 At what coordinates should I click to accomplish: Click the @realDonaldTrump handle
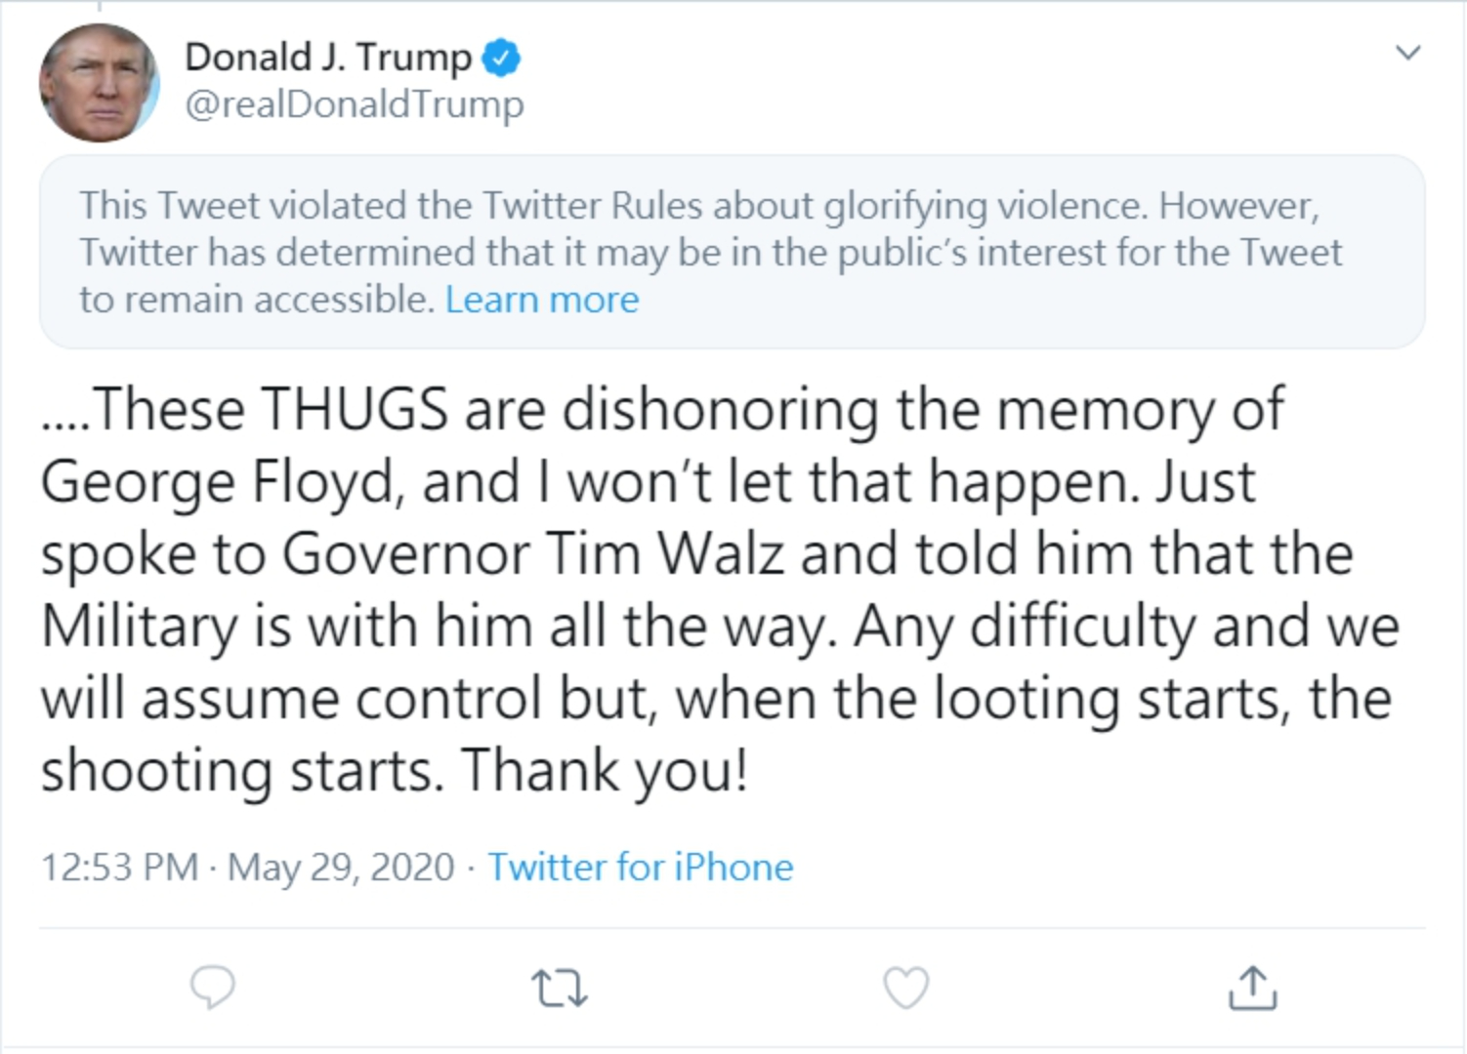click(354, 104)
